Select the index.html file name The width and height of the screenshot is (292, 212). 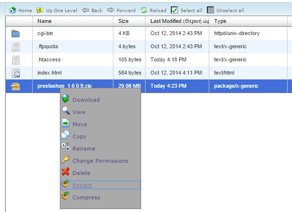pyautogui.click(x=50, y=73)
